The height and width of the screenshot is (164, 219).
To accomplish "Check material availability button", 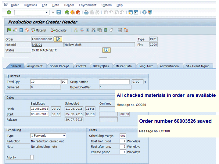I will 39,30.
